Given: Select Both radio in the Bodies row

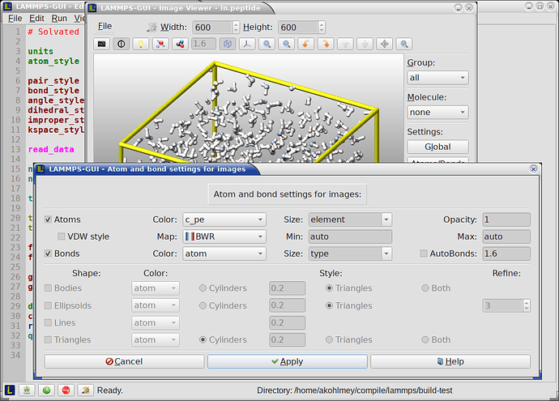Looking at the screenshot, I should (x=425, y=288).
